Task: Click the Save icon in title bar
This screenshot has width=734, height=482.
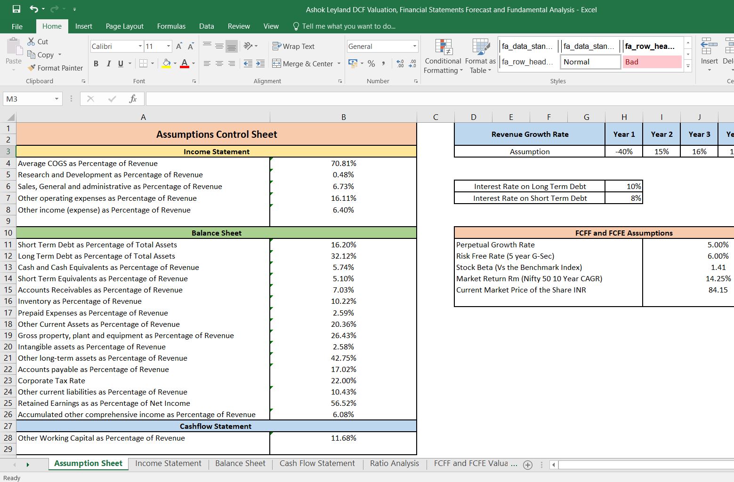Action: coord(16,9)
